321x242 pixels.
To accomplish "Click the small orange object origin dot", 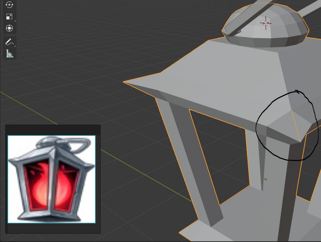I will [x=266, y=179].
